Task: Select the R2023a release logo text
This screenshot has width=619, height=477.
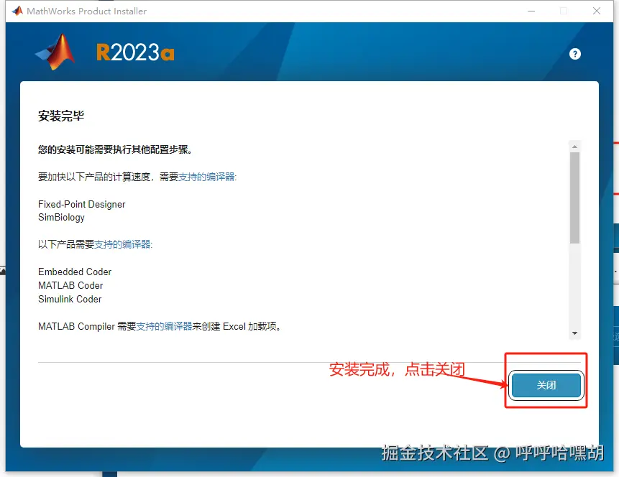Action: click(x=134, y=52)
